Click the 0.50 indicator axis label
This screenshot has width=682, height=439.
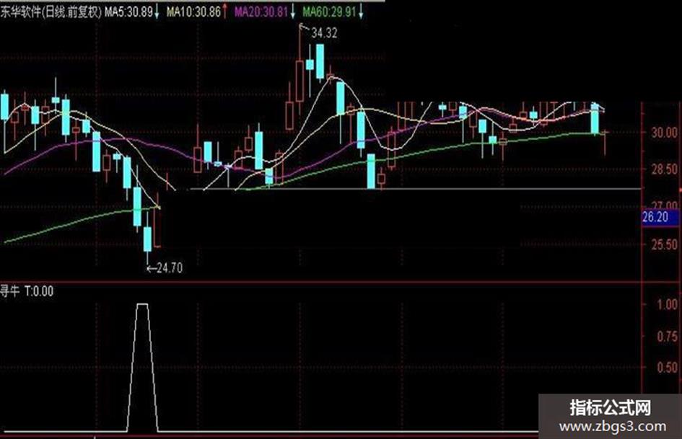point(668,368)
